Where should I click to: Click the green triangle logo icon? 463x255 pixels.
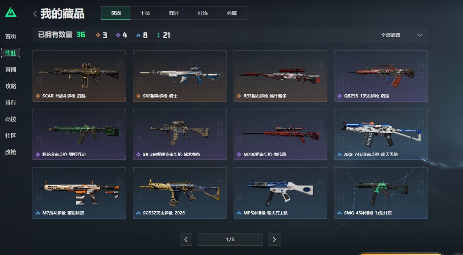click(11, 13)
